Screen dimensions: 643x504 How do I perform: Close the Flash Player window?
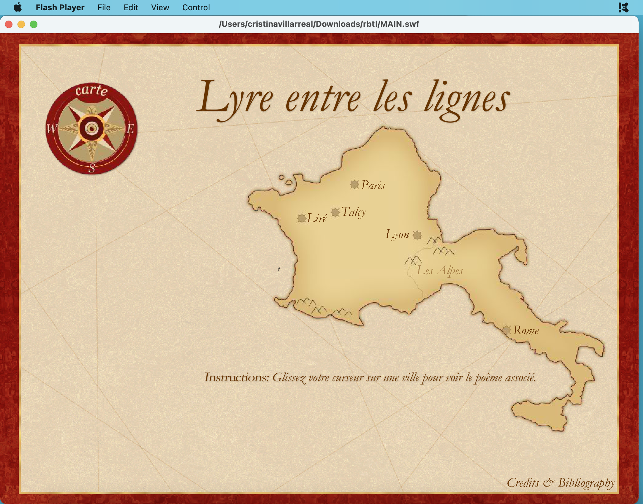click(9, 24)
